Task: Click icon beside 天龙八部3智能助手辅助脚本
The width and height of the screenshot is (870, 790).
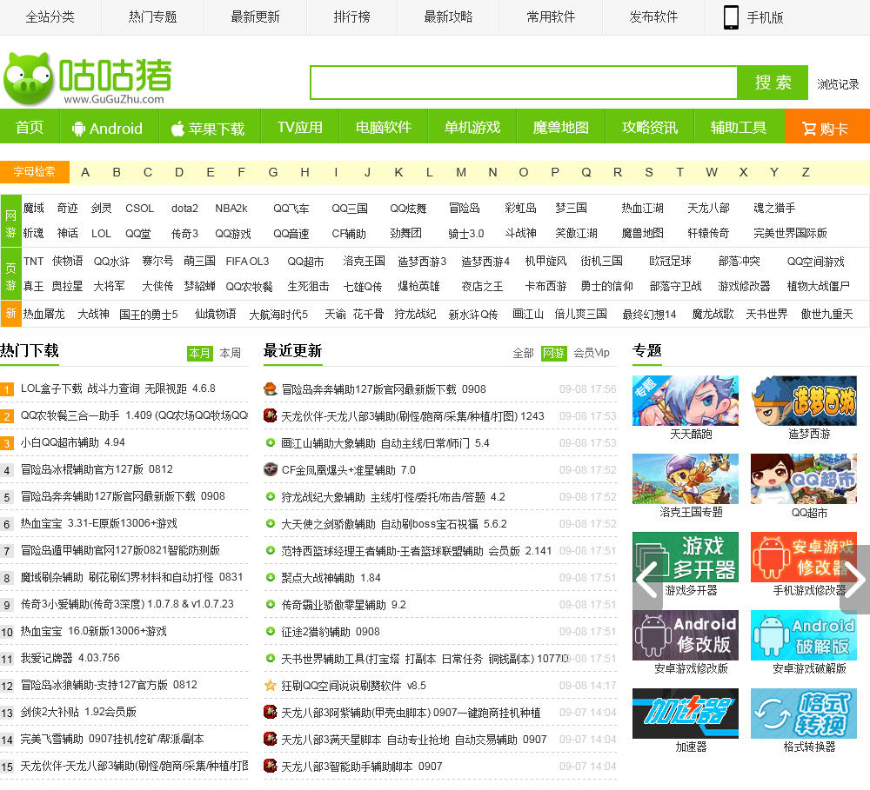Action: (x=271, y=767)
